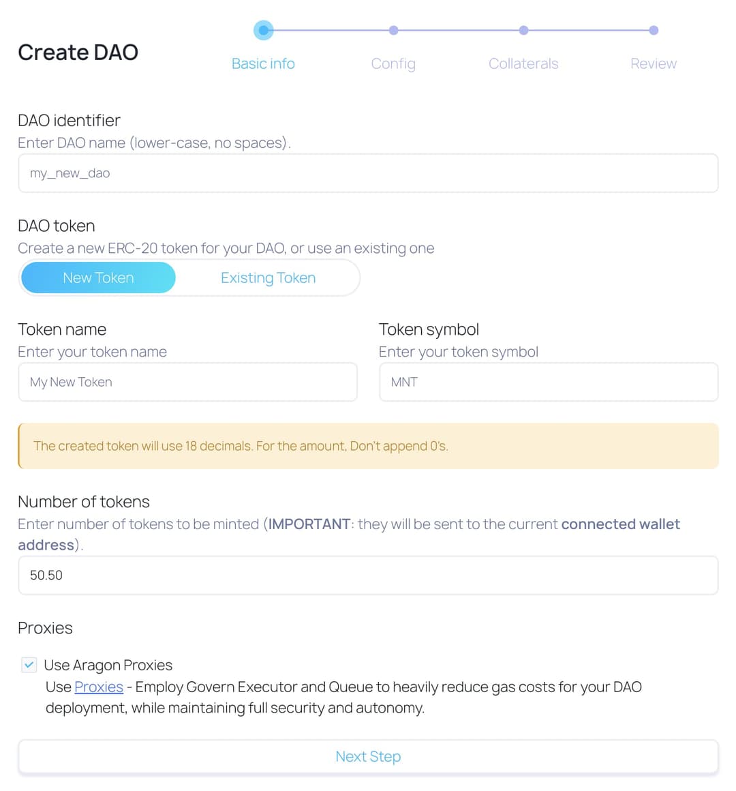Click the DAO identifier input field

tap(368, 173)
